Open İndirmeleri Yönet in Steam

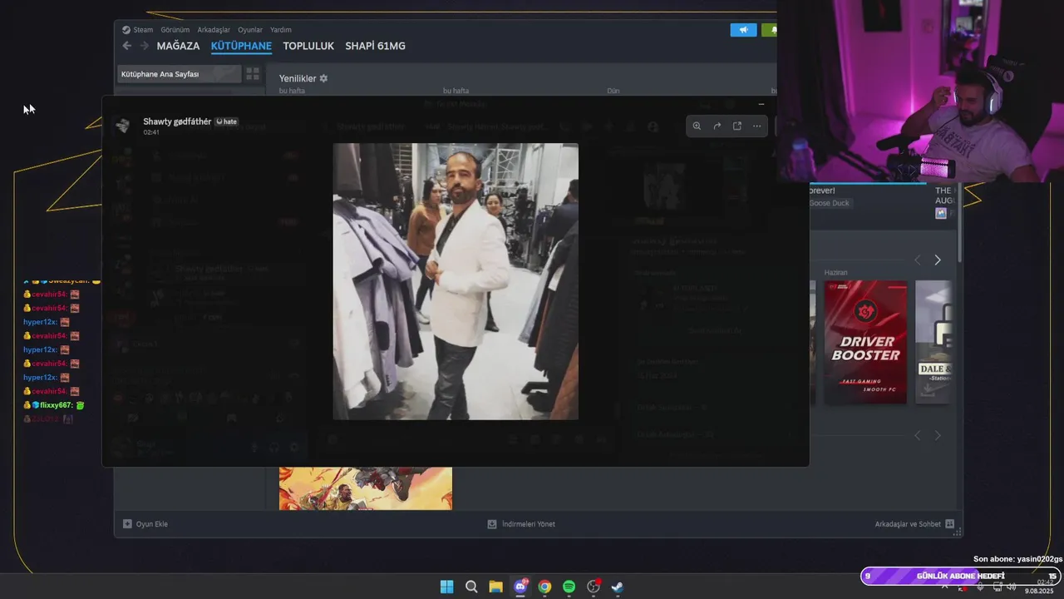521,524
